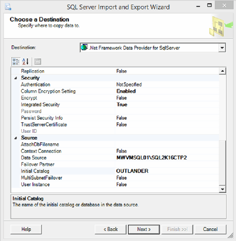236x241 pixels.
Task: Collapse the Source category
Action: click(15, 138)
